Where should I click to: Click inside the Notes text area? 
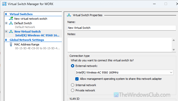point(120,45)
